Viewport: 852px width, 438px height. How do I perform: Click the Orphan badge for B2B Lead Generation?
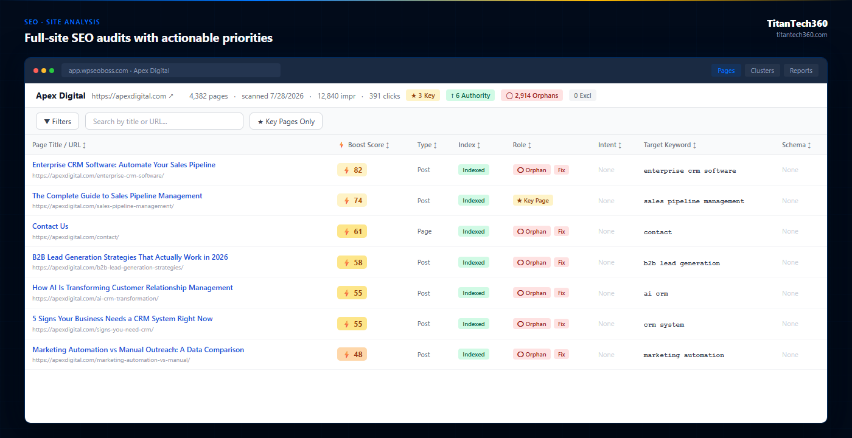532,262
